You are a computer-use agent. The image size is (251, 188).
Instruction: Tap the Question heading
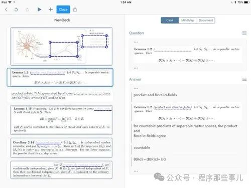tap(137, 33)
